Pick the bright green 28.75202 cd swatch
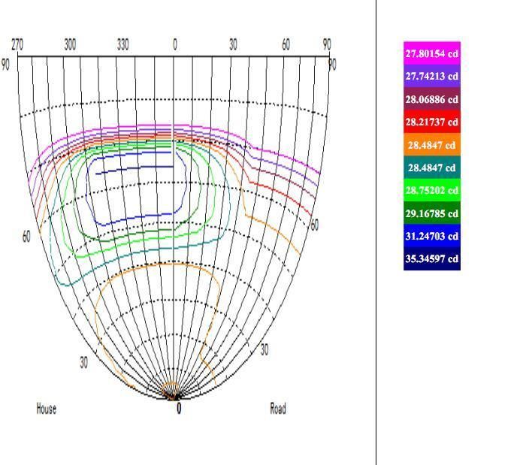 coord(432,190)
